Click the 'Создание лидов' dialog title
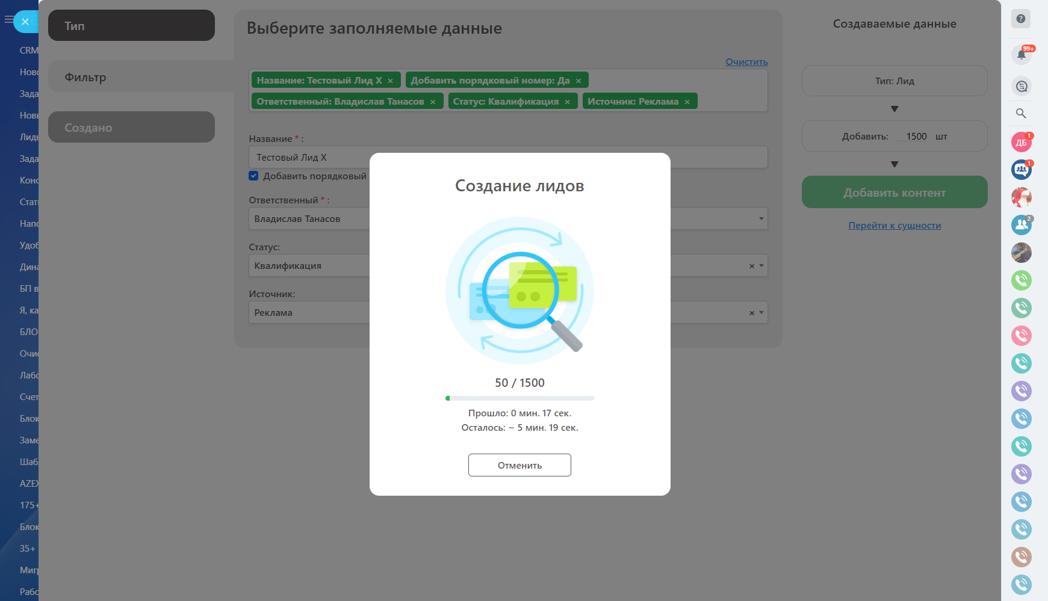The height and width of the screenshot is (601, 1048). 519,186
